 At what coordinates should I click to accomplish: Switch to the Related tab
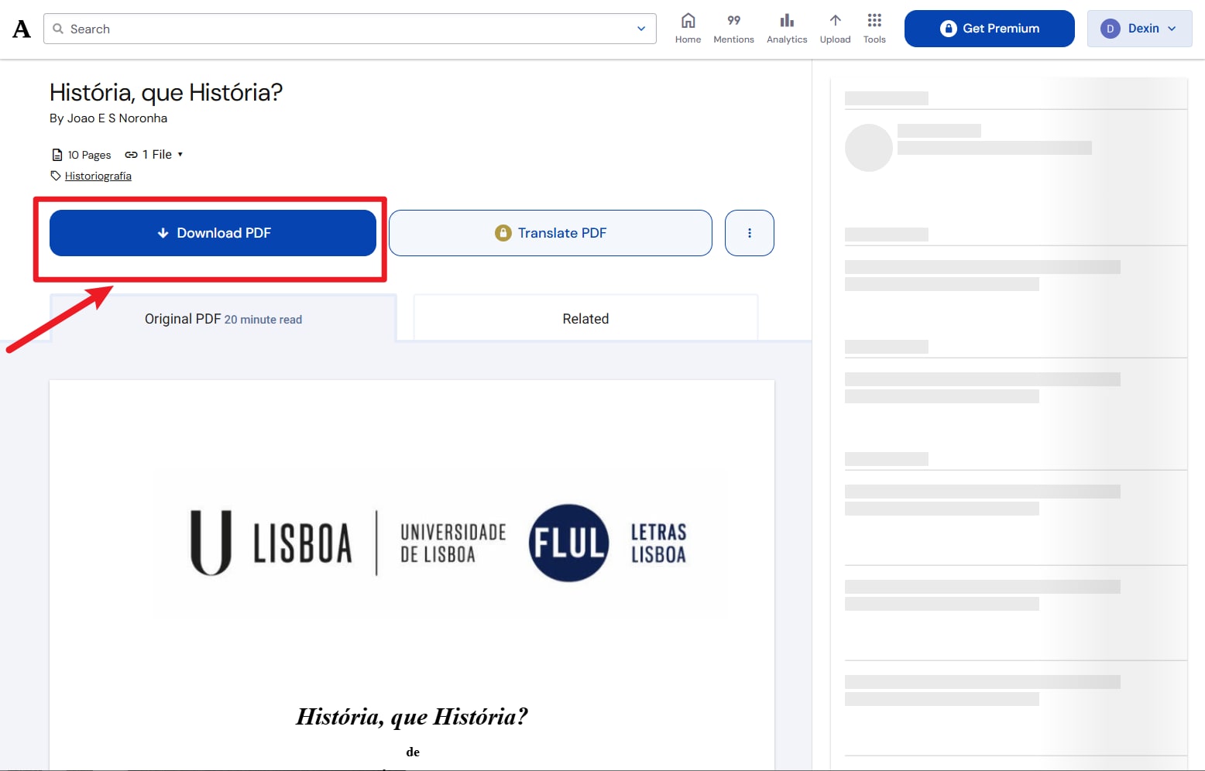pos(585,319)
